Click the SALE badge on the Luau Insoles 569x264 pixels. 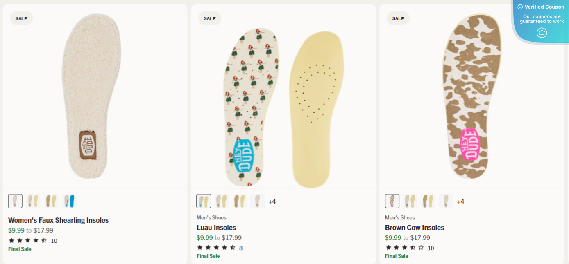209,18
